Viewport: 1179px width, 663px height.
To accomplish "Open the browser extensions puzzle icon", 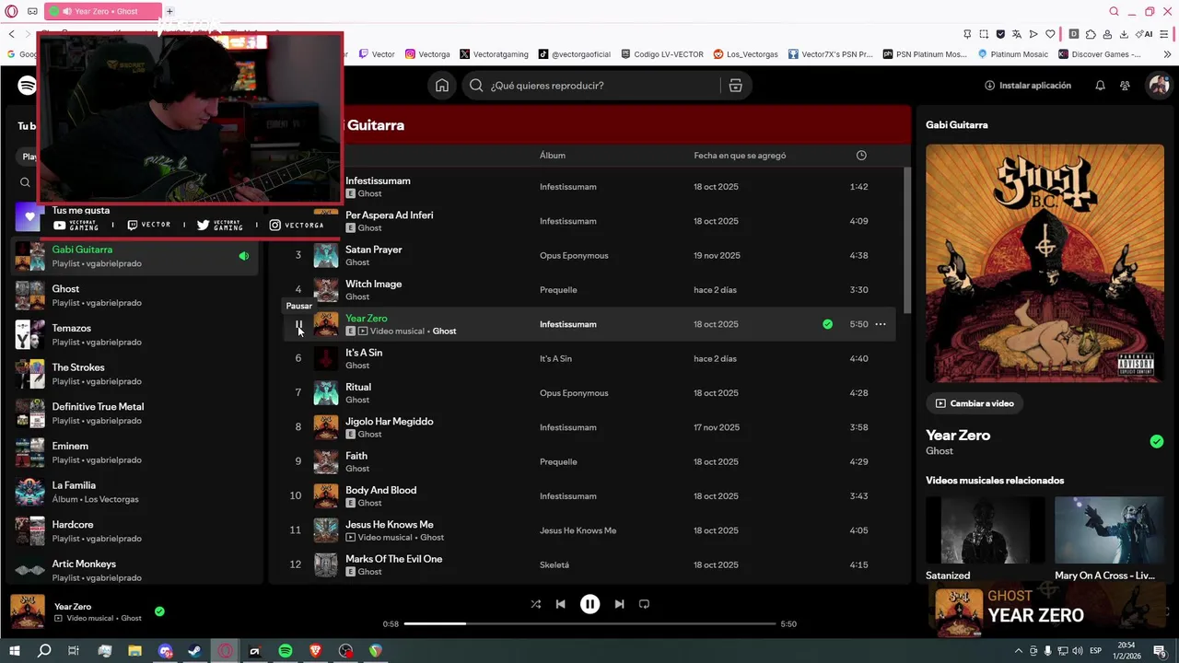I will tap(1091, 34).
